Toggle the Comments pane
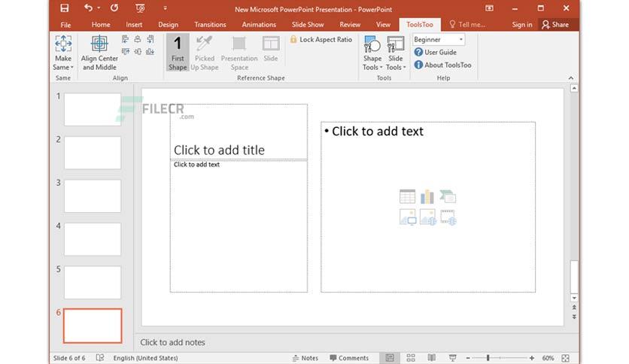 (349, 358)
